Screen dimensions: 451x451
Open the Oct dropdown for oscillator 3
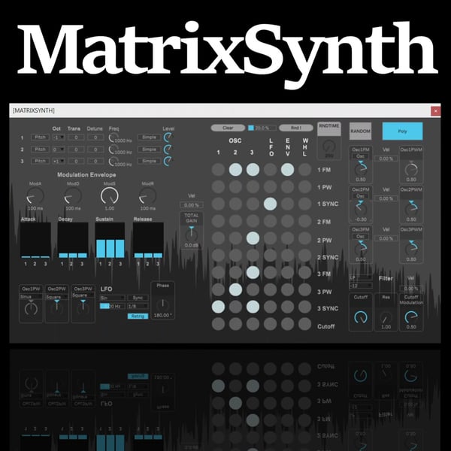59,161
